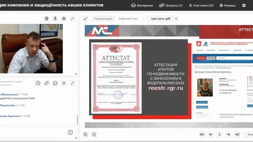Viewport: 253px width, 142px height.
Task: Click the link icon in chat toolbar
Action: pos(47,83)
